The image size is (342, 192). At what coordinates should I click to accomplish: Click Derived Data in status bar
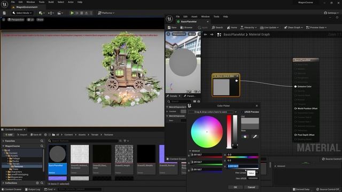[x=301, y=189]
